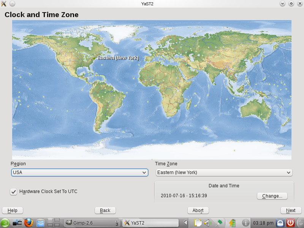
Task: Minimize the YaST2 window
Action: coord(282,3)
